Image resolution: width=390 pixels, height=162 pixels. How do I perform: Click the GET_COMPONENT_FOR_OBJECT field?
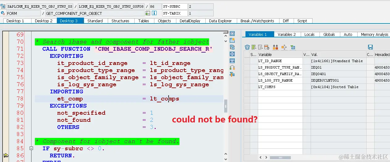pyautogui.click(x=95, y=13)
